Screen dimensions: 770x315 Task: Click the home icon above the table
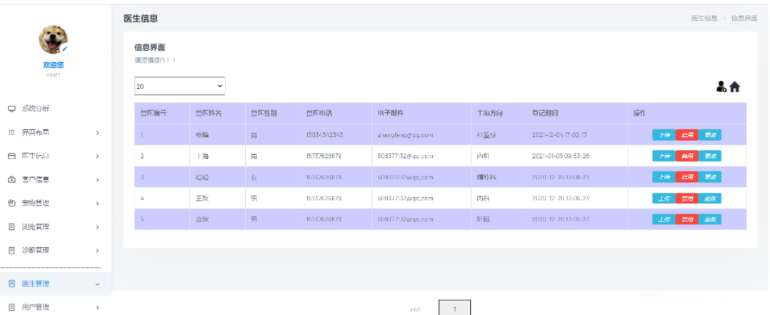[x=734, y=87]
